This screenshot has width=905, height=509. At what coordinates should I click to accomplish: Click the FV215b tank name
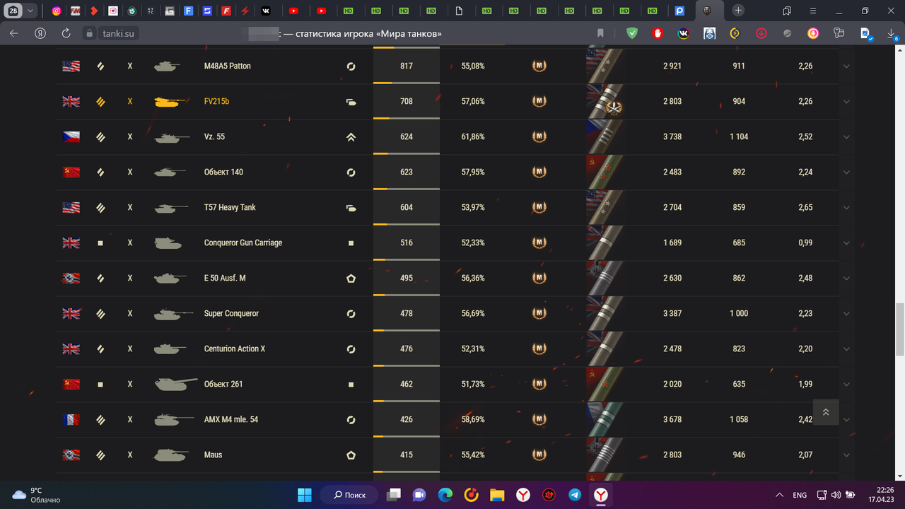[216, 101]
